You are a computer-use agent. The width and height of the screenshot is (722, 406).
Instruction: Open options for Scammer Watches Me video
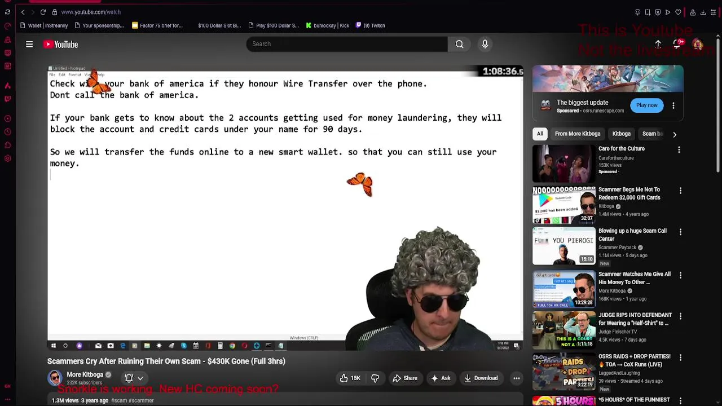pos(680,275)
